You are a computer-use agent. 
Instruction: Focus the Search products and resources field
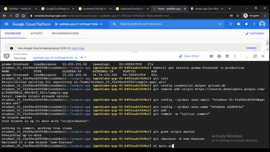pyautogui.click(x=167, y=24)
